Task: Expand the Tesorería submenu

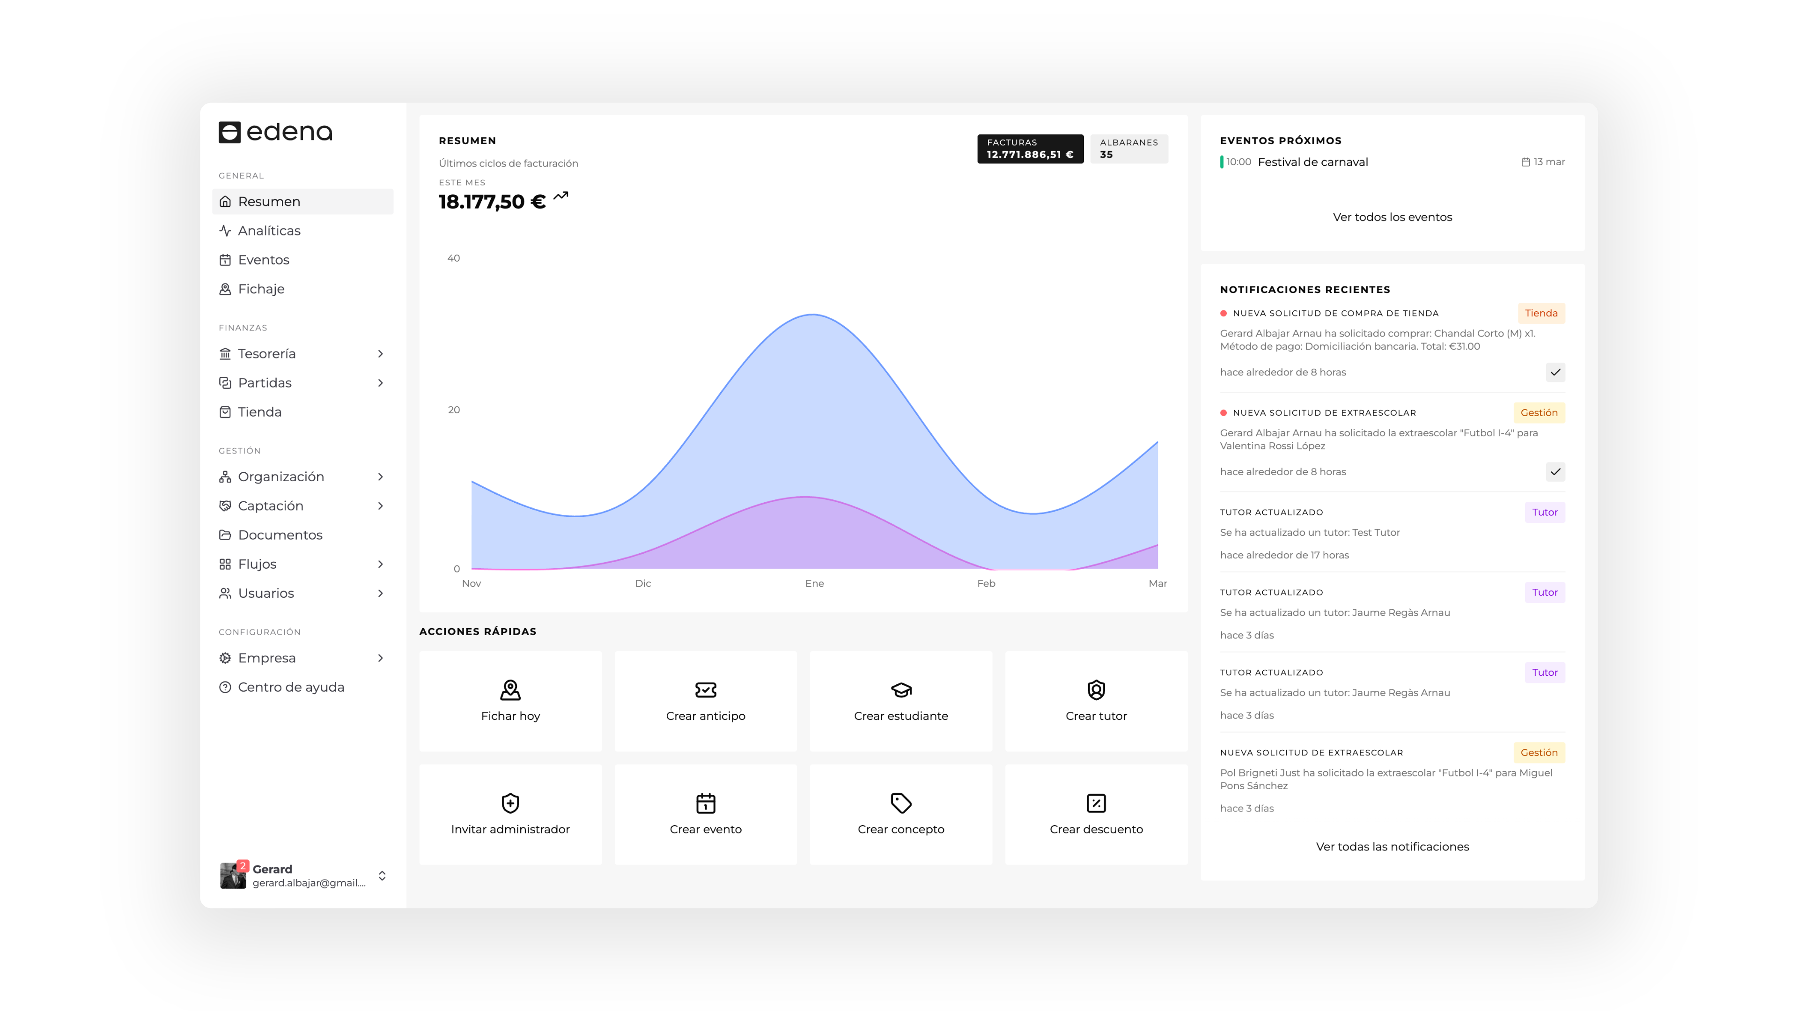Action: [380, 354]
